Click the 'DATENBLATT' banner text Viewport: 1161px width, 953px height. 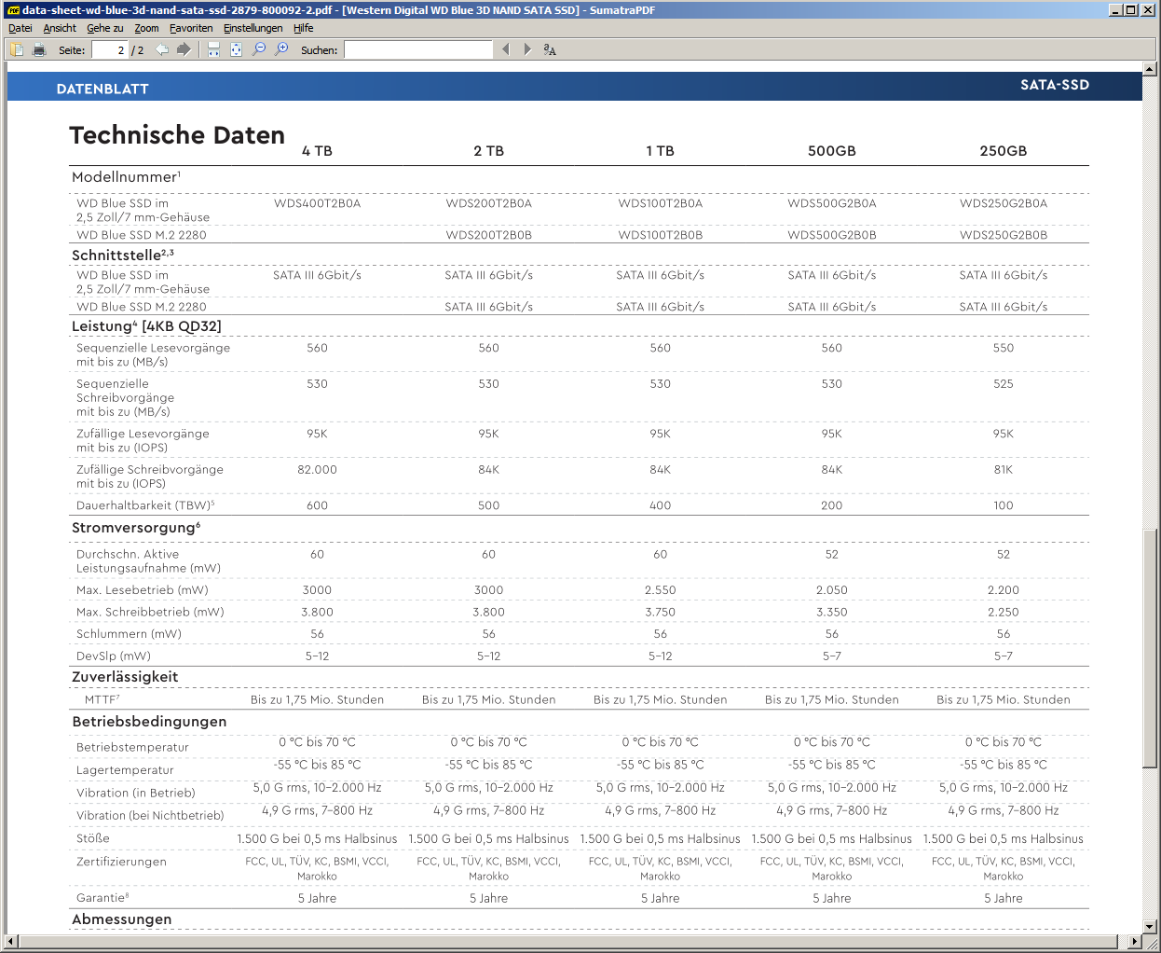point(102,89)
